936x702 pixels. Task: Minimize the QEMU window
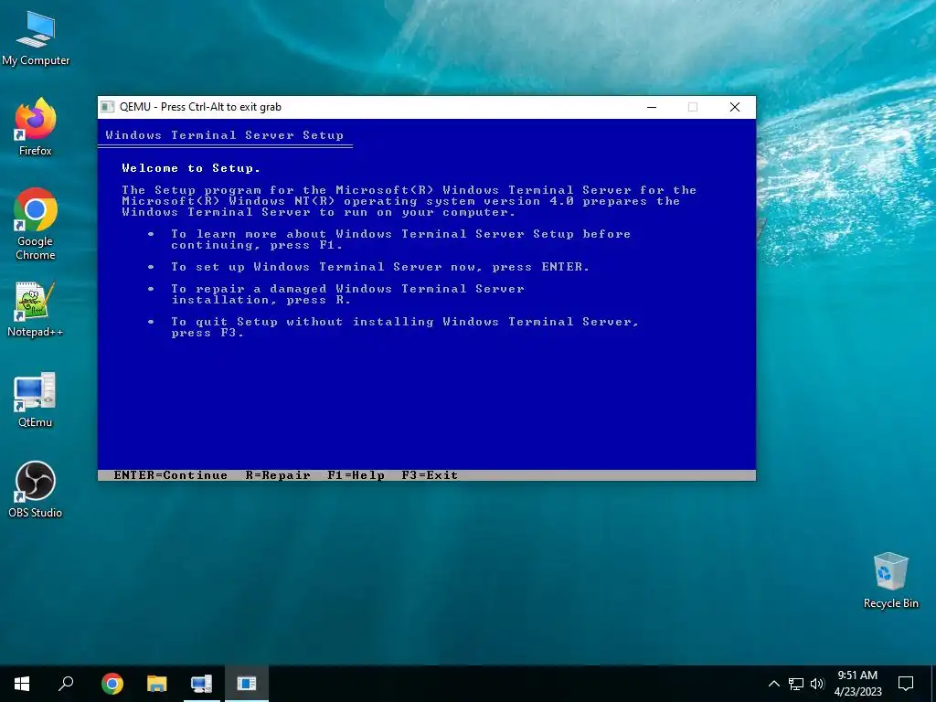652,107
